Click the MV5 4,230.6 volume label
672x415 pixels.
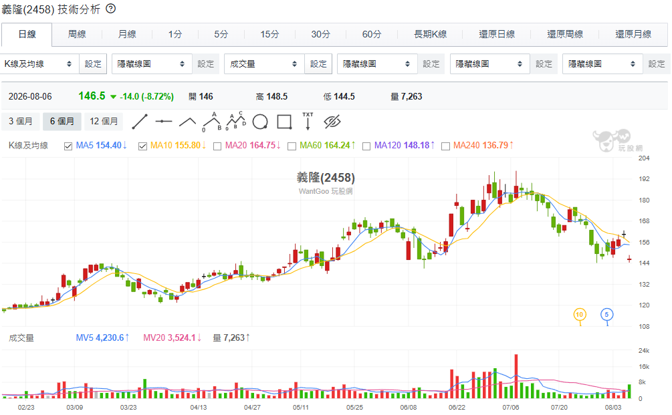102,338
